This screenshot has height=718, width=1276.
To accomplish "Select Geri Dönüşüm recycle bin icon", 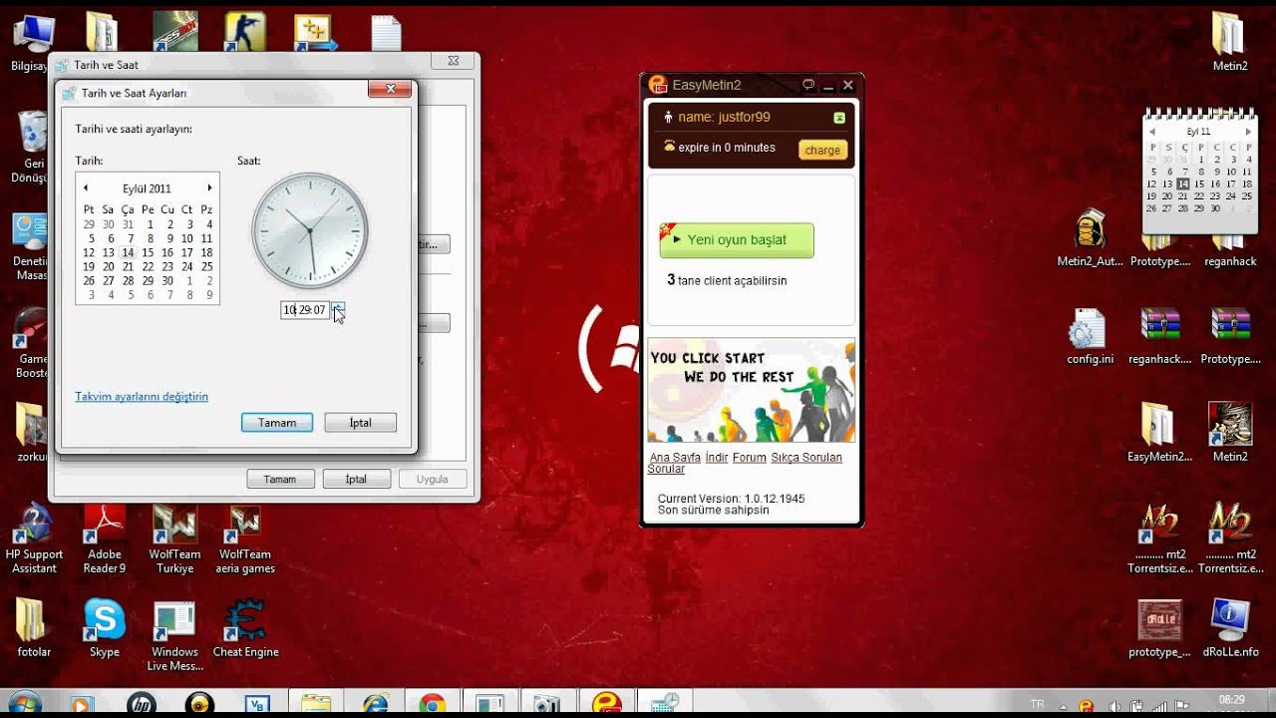I will pos(33,148).
